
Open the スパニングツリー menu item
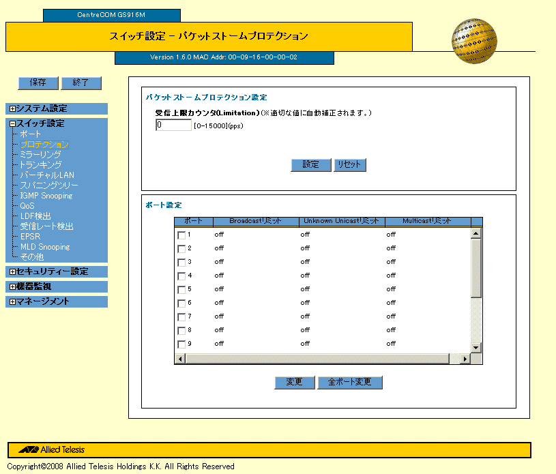pos(48,186)
